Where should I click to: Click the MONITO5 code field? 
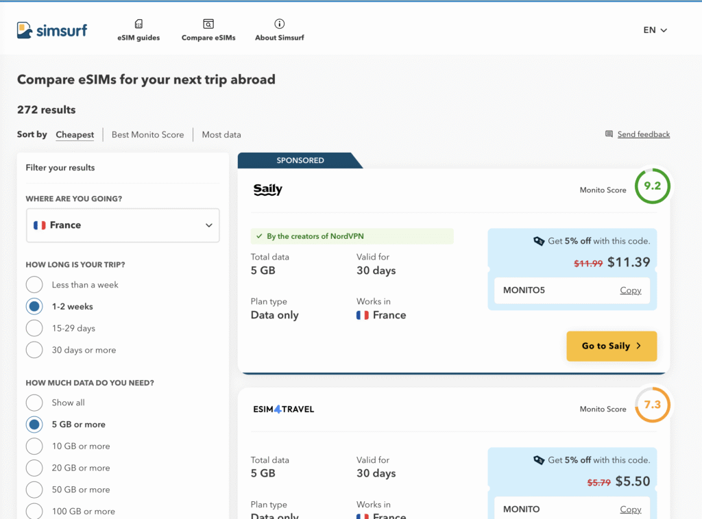(x=572, y=290)
